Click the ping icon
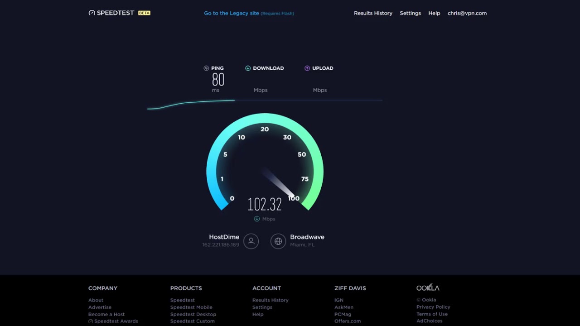Viewport: 580px width, 326px height. pos(206,68)
